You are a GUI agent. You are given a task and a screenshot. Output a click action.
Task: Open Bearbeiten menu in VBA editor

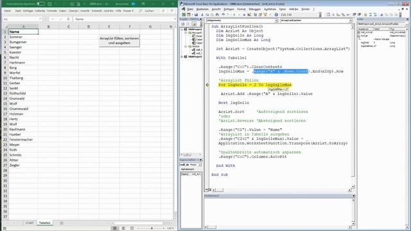pyautogui.click(x=202, y=9)
